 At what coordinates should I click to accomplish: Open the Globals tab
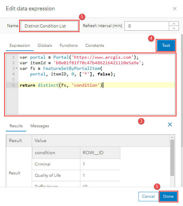(x=45, y=45)
